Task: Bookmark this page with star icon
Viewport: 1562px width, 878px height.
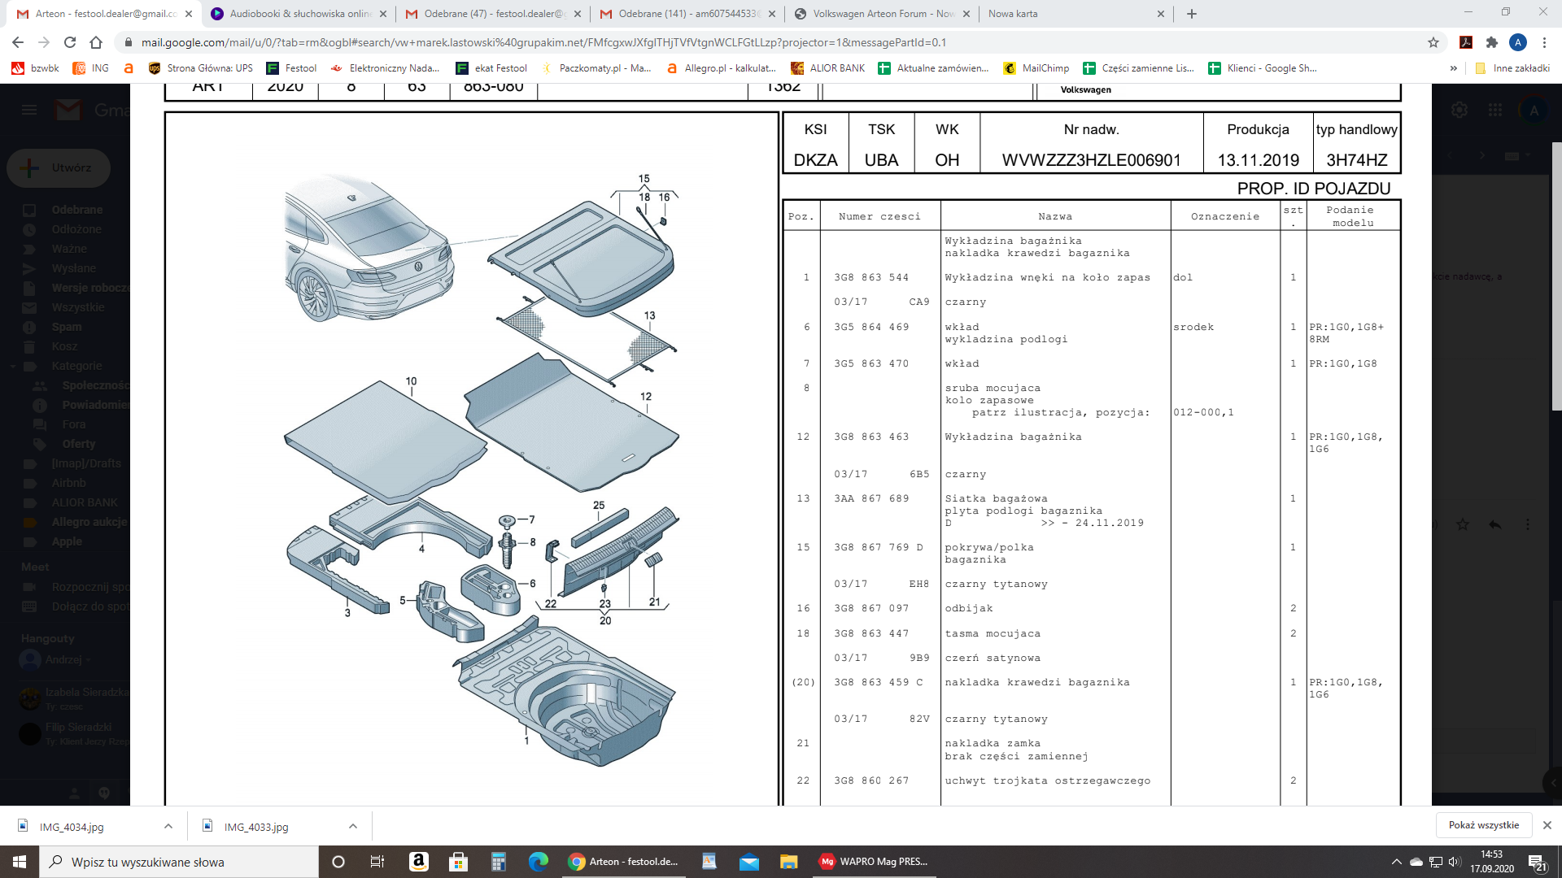Action: click(x=1433, y=42)
